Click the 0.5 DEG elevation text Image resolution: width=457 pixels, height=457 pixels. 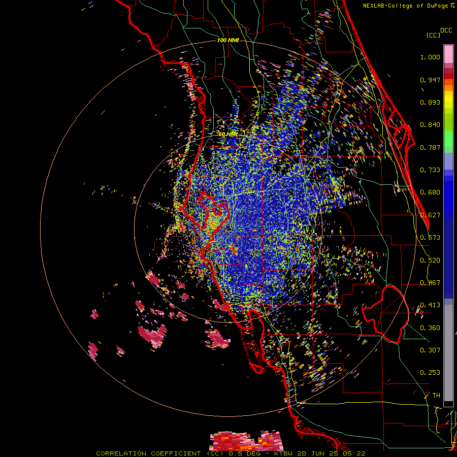(244, 453)
